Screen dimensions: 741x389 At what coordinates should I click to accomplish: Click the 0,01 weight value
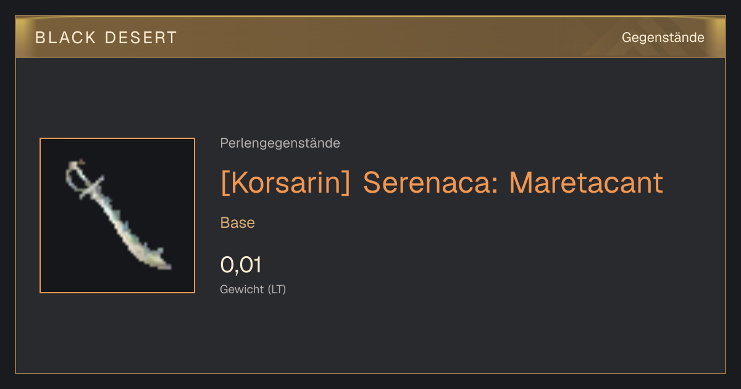point(241,265)
